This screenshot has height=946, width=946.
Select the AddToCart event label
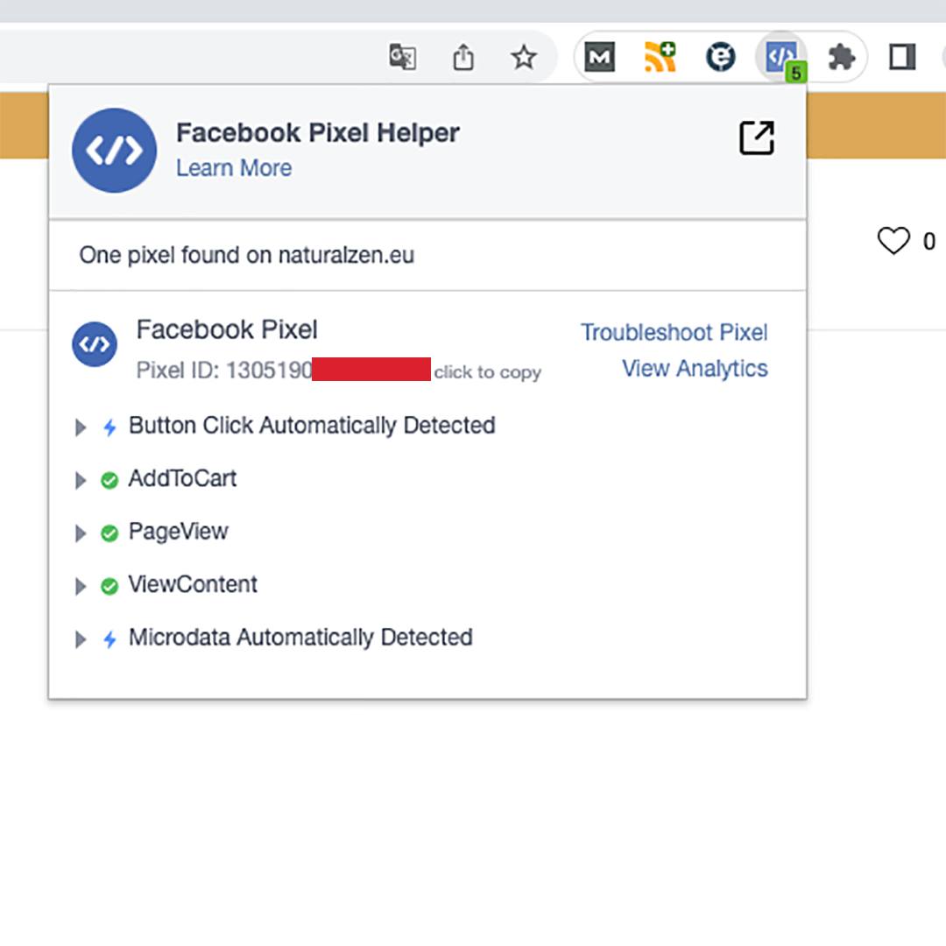pos(182,478)
